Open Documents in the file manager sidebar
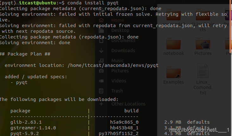 123,40
